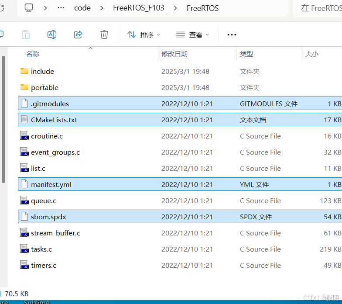Image resolution: width=342 pixels, height=304 pixels.
Task: Click the CMakeLists.txt document icon
Action: pyautogui.click(x=24, y=120)
